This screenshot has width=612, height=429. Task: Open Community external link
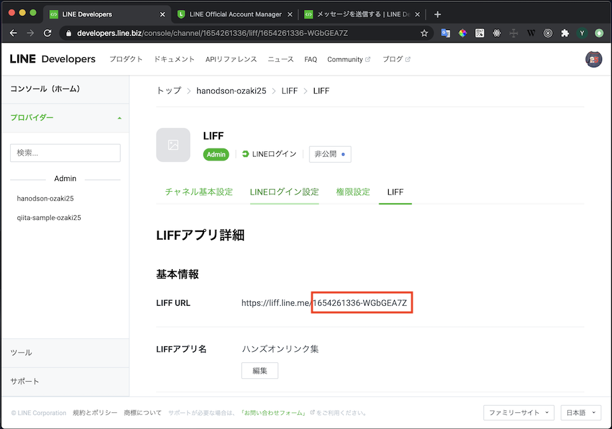pos(349,59)
